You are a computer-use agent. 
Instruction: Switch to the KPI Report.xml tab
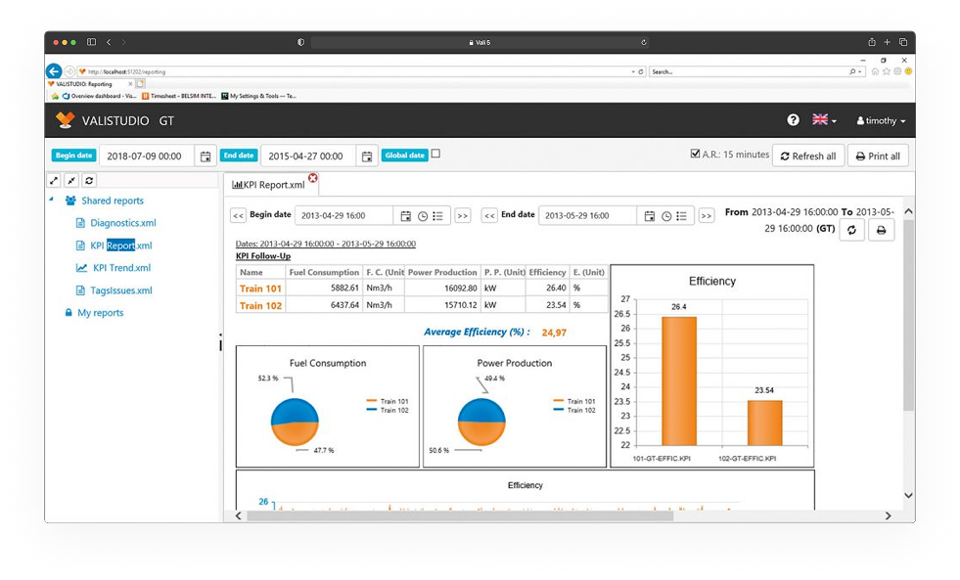pos(272,183)
